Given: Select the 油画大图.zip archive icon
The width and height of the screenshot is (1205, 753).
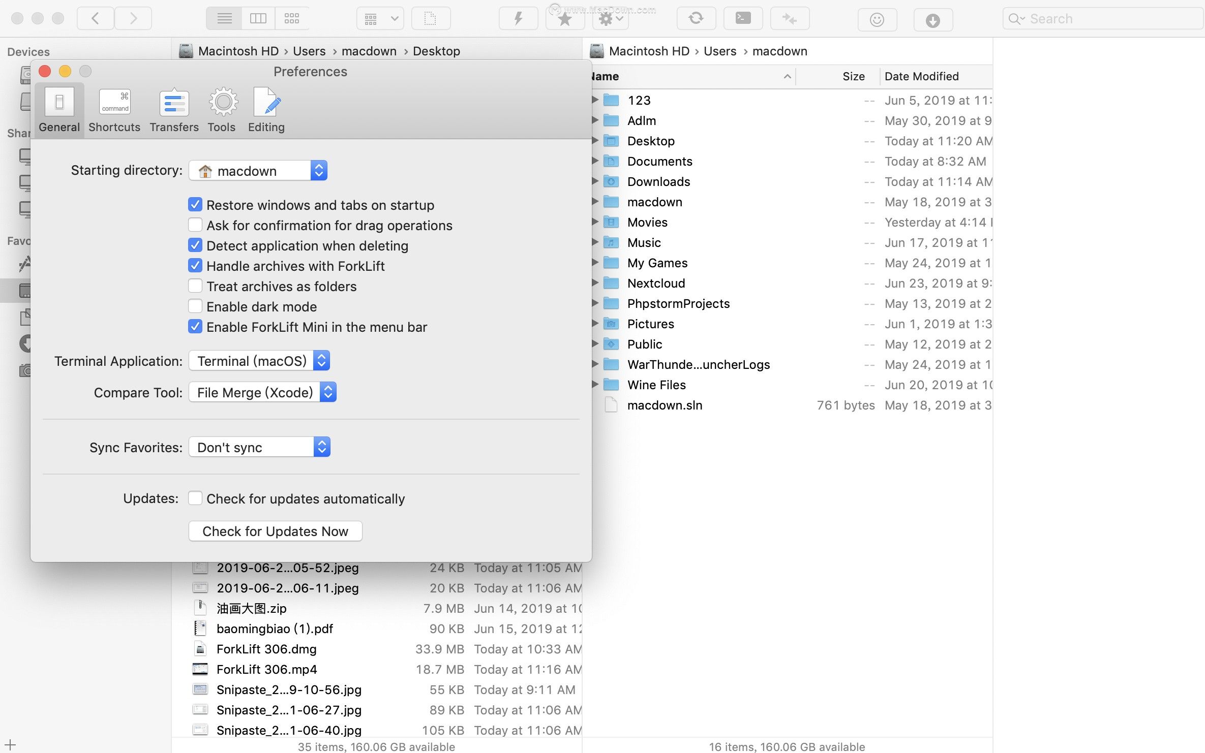Looking at the screenshot, I should pyautogui.click(x=200, y=608).
